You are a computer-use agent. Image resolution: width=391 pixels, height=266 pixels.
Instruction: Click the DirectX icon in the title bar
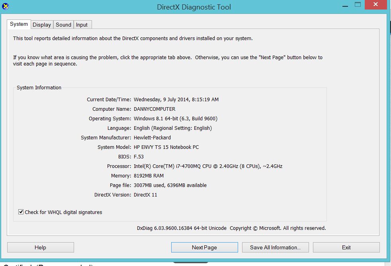tap(5, 6)
